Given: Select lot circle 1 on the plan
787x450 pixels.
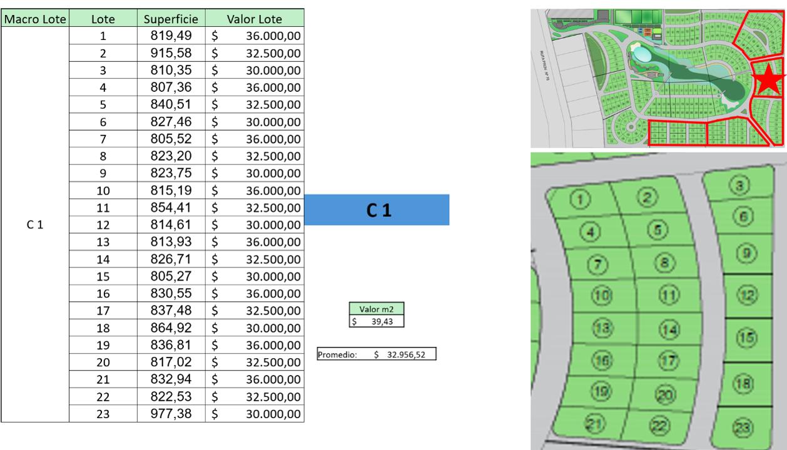Looking at the screenshot, I should pyautogui.click(x=581, y=199).
